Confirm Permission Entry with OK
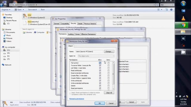The width and height of the screenshot is (191, 107). (x=100, y=103)
